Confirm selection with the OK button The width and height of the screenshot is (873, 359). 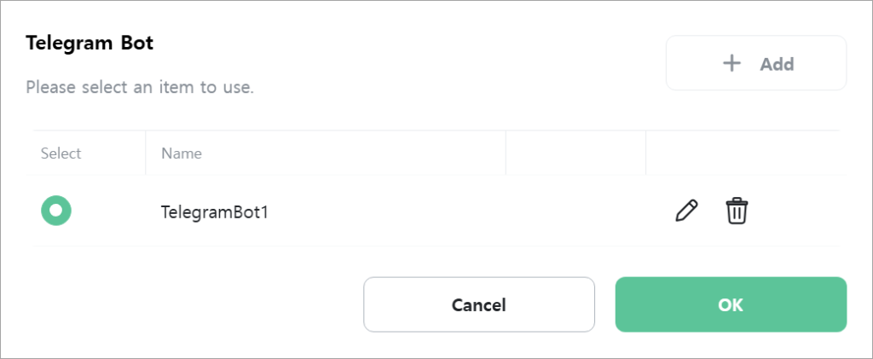click(731, 304)
